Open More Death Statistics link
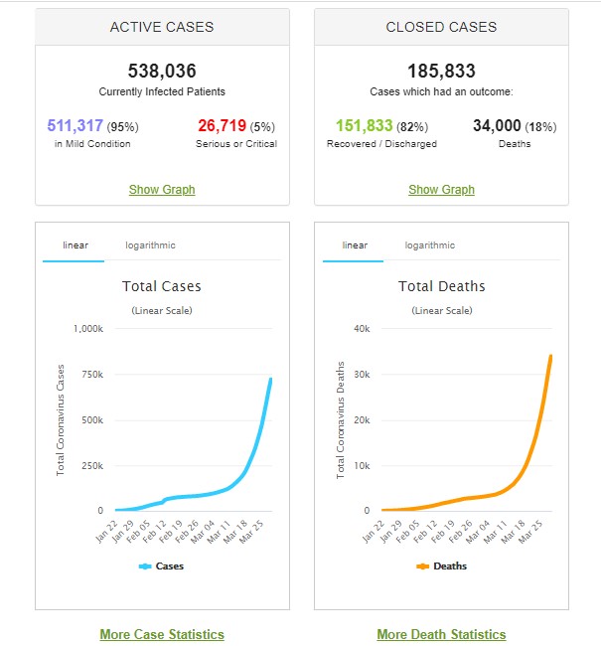Viewport: 601px width, 646px height. 441,634
